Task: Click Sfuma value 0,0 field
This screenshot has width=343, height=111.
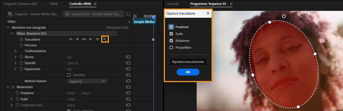Action: (69, 57)
